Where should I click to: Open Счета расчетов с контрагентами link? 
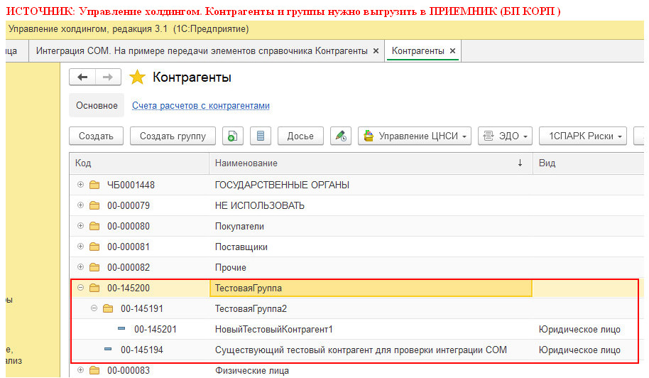(x=201, y=106)
